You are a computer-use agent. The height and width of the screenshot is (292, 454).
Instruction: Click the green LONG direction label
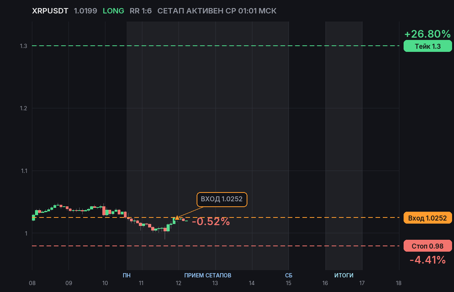pos(113,11)
